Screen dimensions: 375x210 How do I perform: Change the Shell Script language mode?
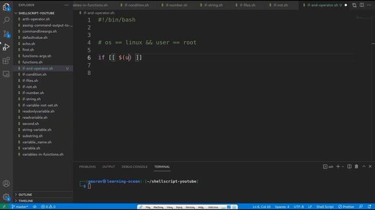click(325, 206)
